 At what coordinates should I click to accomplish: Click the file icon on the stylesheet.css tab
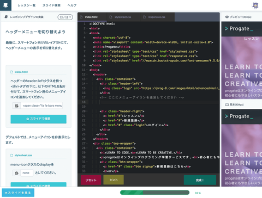111,17
